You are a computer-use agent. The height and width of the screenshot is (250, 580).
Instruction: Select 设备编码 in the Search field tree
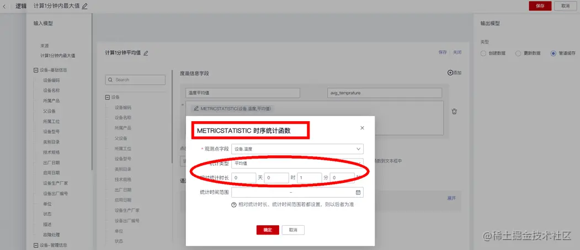[123, 107]
